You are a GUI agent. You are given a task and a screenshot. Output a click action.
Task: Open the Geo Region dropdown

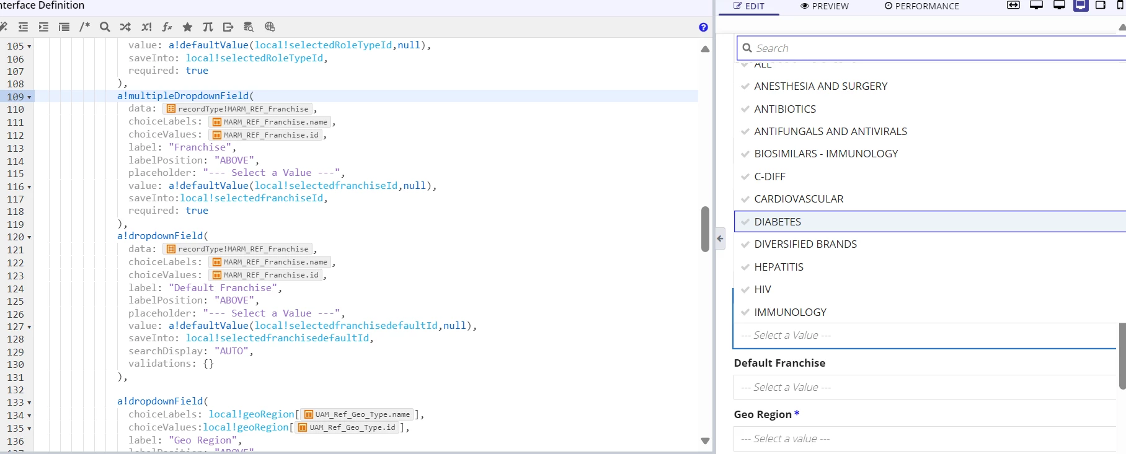click(x=925, y=439)
